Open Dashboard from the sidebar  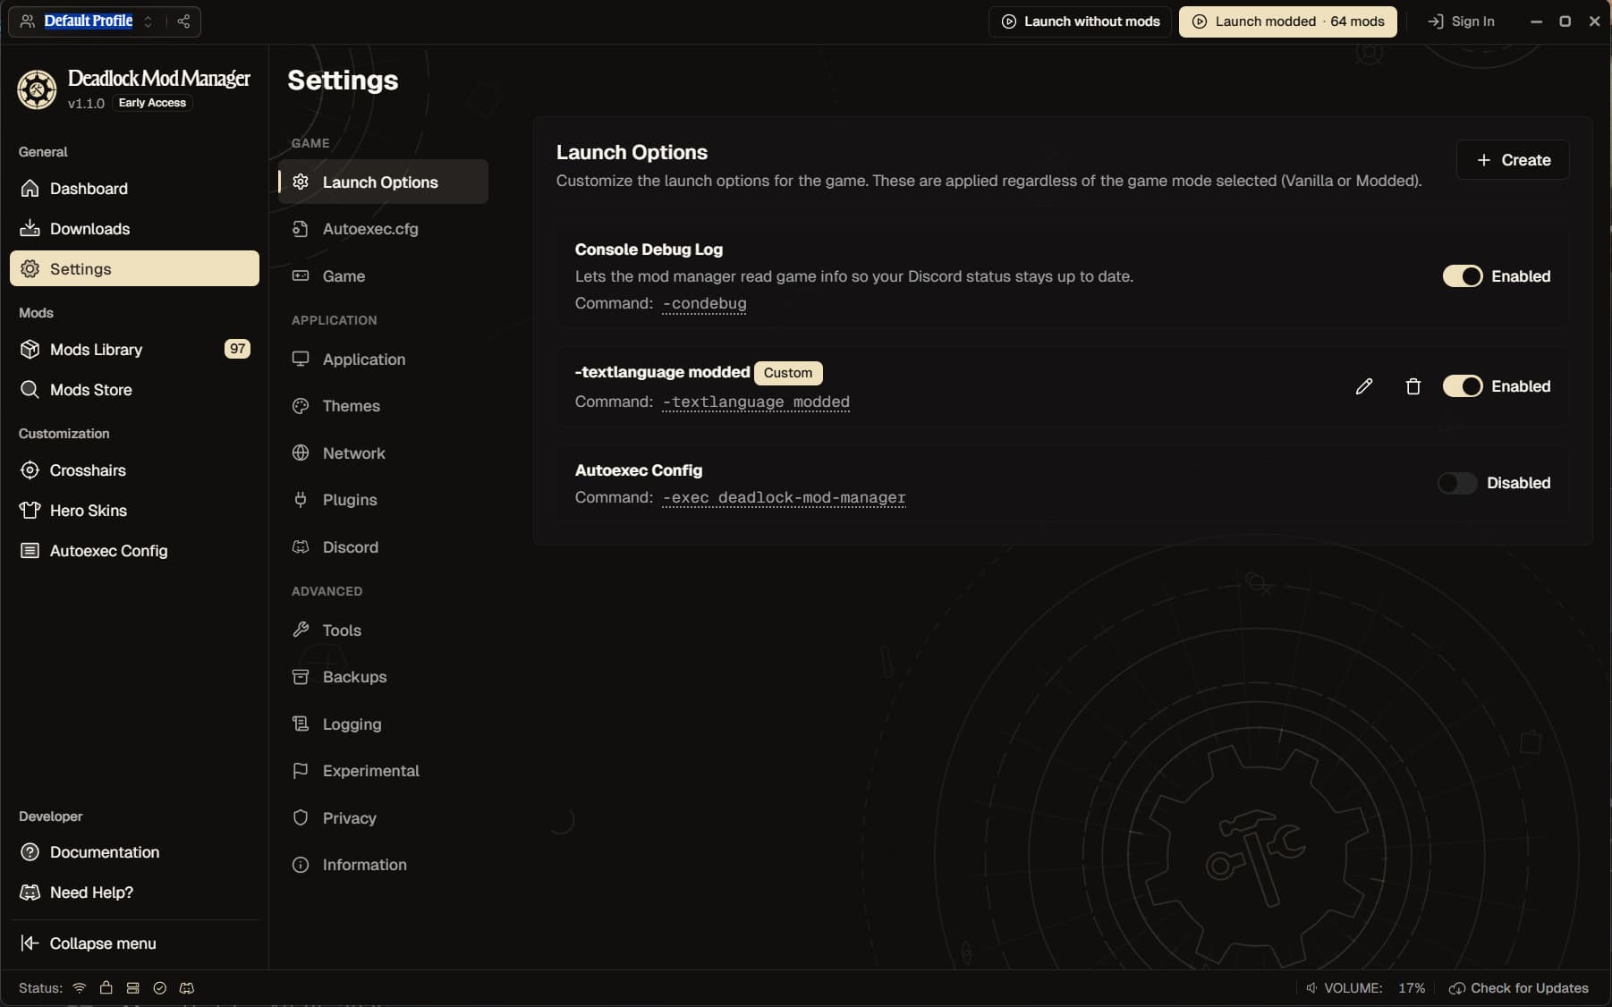pos(134,189)
